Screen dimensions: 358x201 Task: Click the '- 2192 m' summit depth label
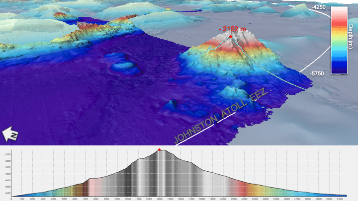click(232, 29)
